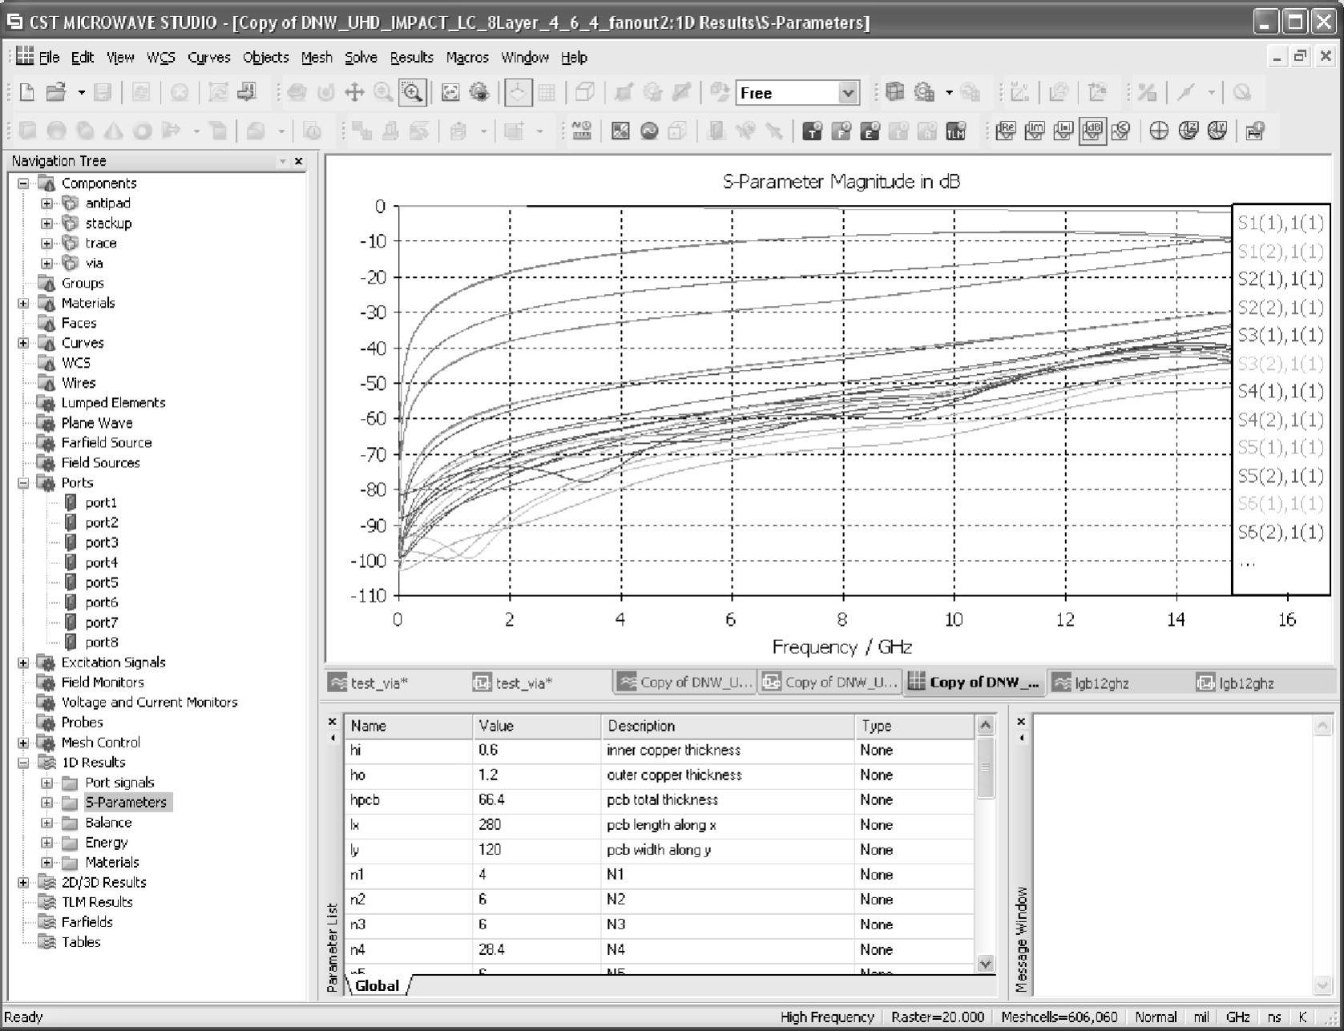Click the value cell for hpcb
Viewport: 1344px width, 1031px height.
pos(535,799)
